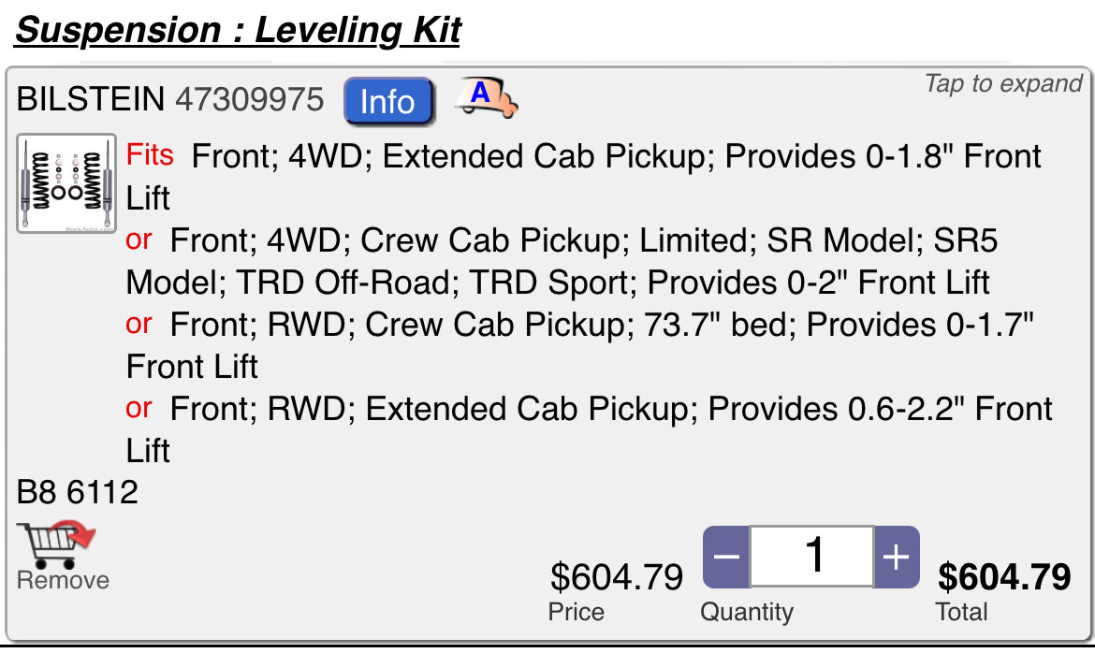Viewport: 1095px width, 653px height.
Task: Tap the 'Tap to expand' text
Action: tap(1003, 84)
